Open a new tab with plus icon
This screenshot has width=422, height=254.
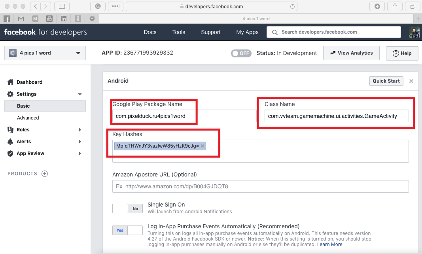coord(418,19)
